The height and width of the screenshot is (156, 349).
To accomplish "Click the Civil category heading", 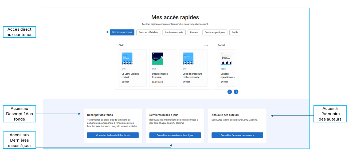I will (x=121, y=45).
